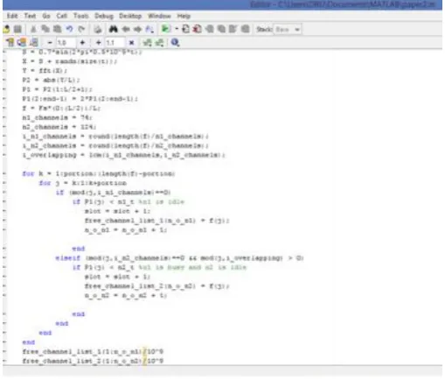Image resolution: width=445 pixels, height=380 pixels.
Task: Open the Cell menu
Action: [62, 16]
